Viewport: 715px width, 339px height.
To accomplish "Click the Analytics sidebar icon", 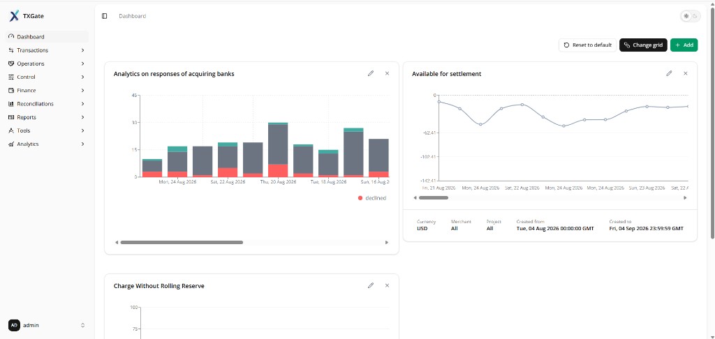I will (x=11, y=144).
